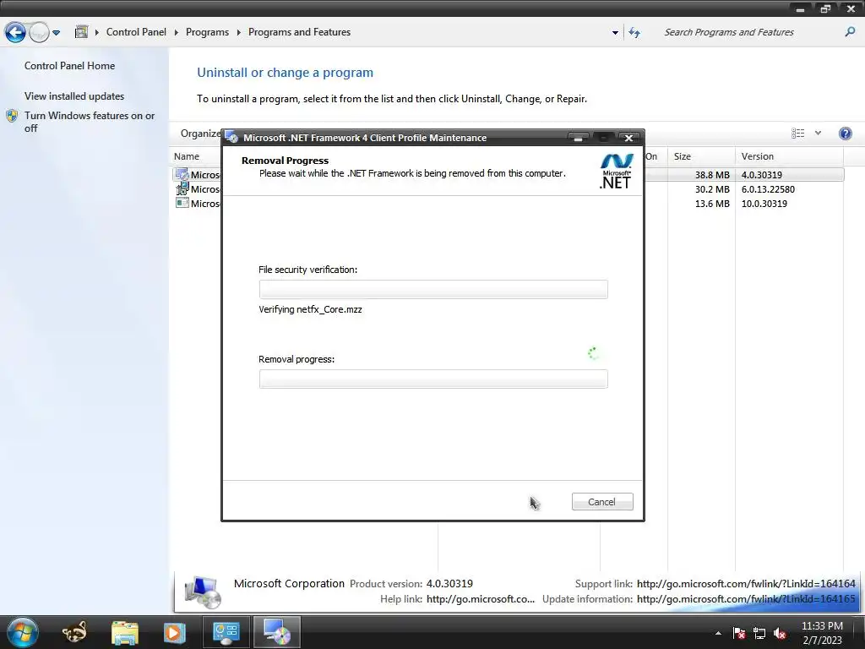The height and width of the screenshot is (649, 865).
Task: Show hidden system tray icons
Action: (x=718, y=633)
